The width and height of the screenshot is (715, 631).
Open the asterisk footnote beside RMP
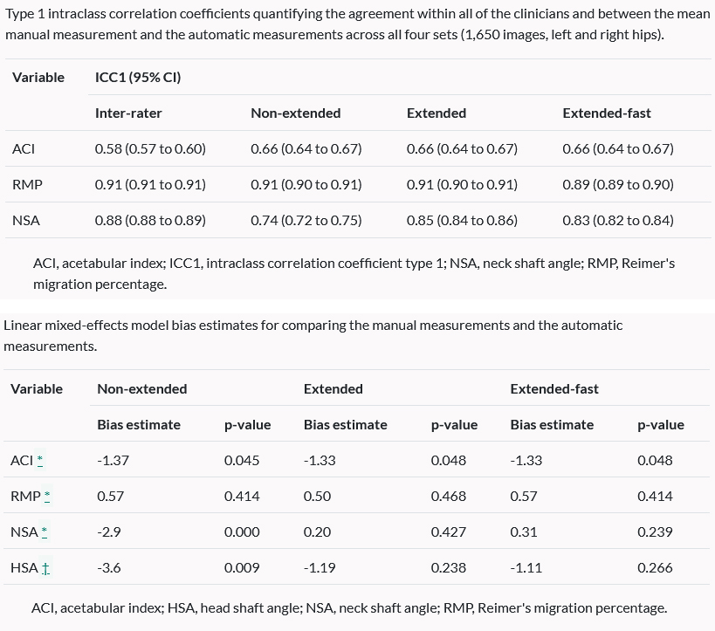coord(47,497)
